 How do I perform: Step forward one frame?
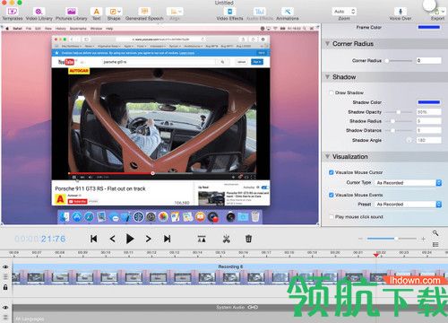pos(149,239)
